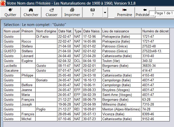This screenshot has width=174, height=127.
Task: Click the Bruyères (Vosges) birthplace cell
Action: (121, 90)
